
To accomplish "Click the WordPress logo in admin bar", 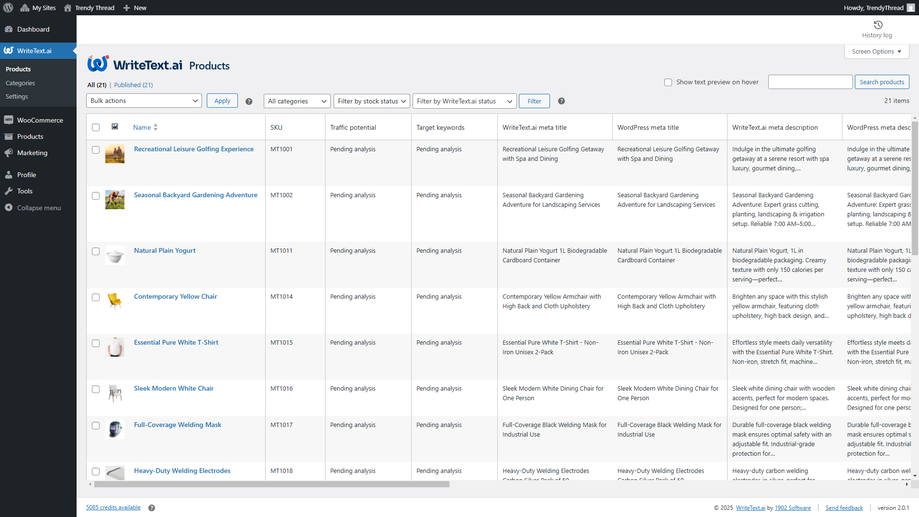I will [x=8, y=8].
